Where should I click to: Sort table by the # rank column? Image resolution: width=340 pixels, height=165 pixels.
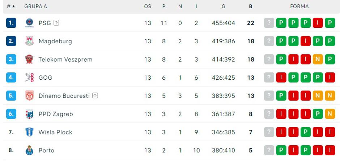[11, 6]
